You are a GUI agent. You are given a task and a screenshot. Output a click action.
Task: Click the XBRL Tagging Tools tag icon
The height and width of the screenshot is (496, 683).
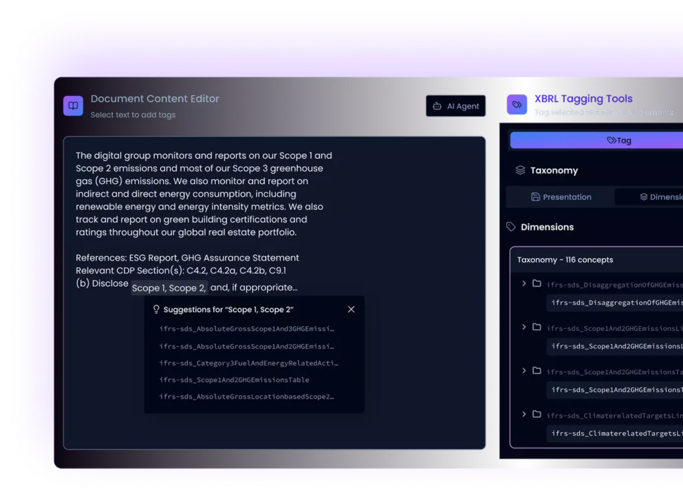[516, 105]
